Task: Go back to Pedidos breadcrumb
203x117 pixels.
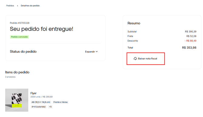Action: tap(10, 6)
